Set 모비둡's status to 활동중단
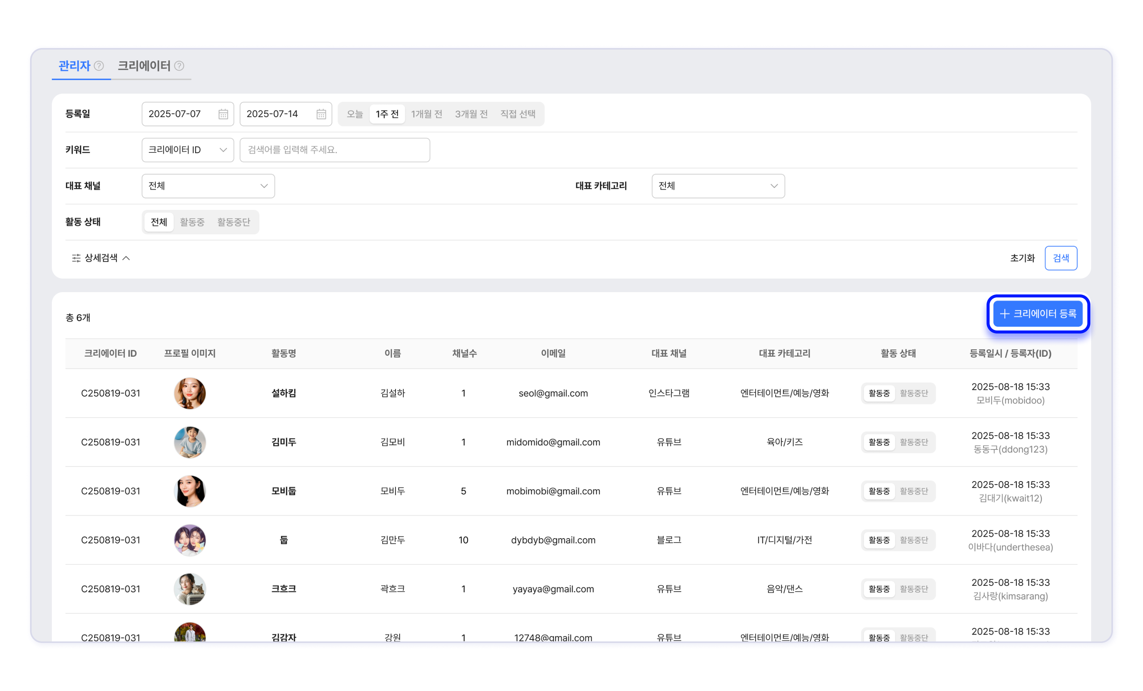Screen dimensions: 1143x691 click(x=913, y=491)
